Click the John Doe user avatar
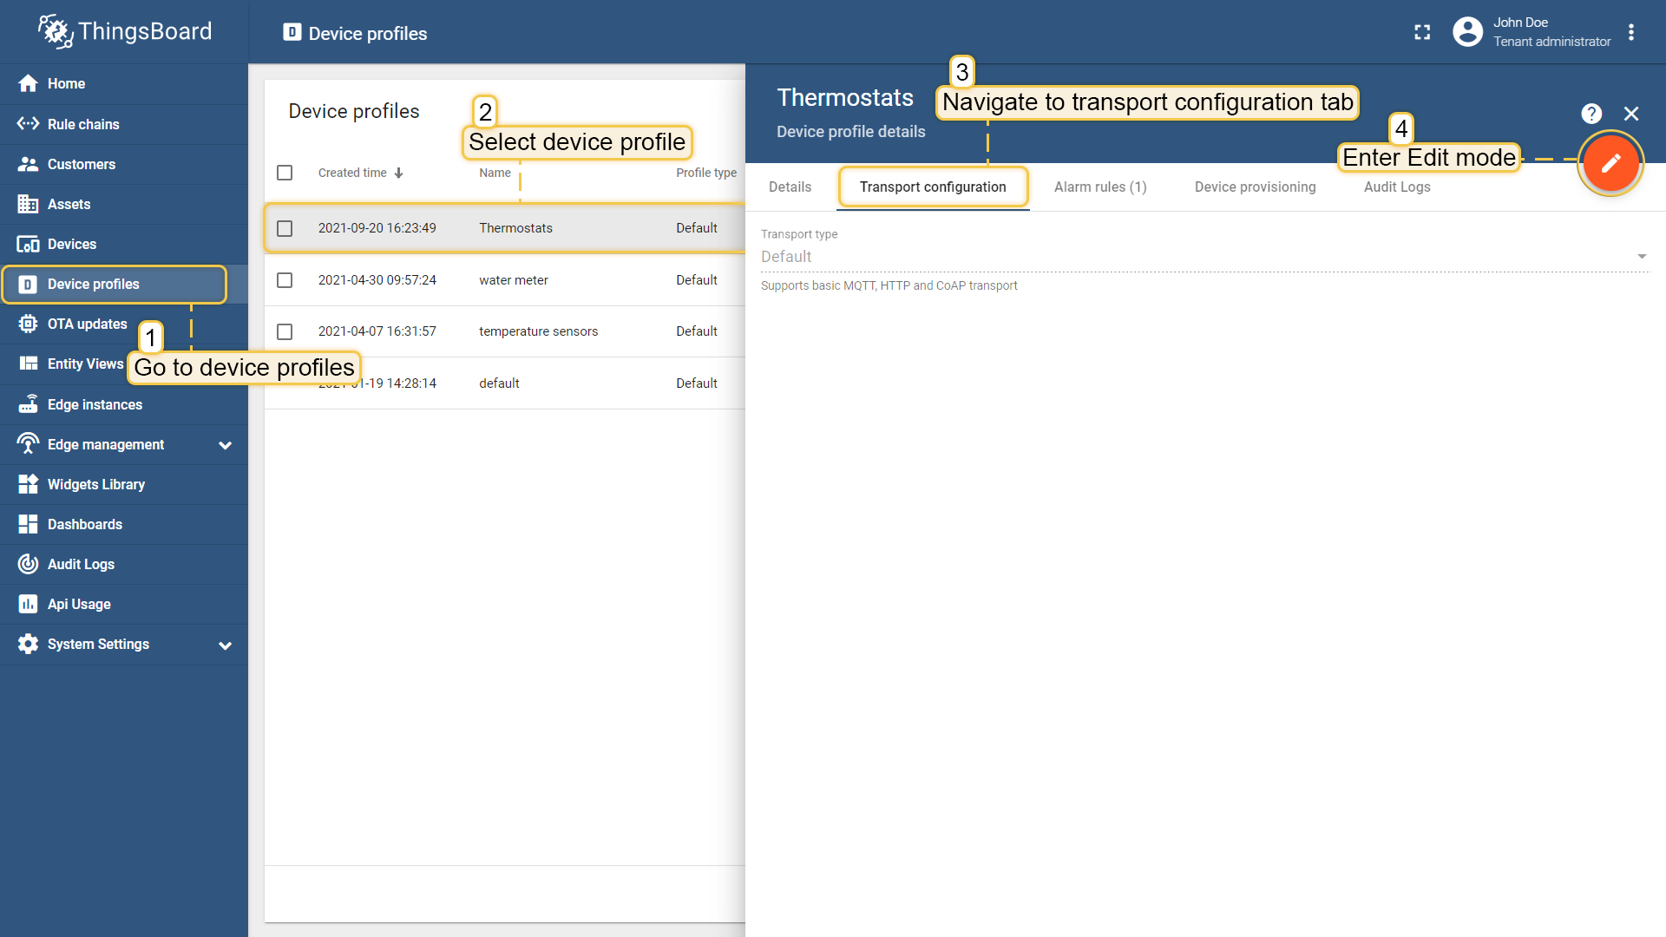The height and width of the screenshot is (937, 1666). point(1467,32)
